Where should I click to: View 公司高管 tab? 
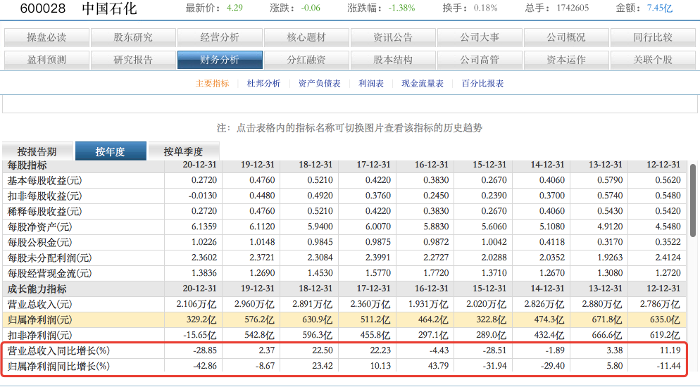point(480,60)
